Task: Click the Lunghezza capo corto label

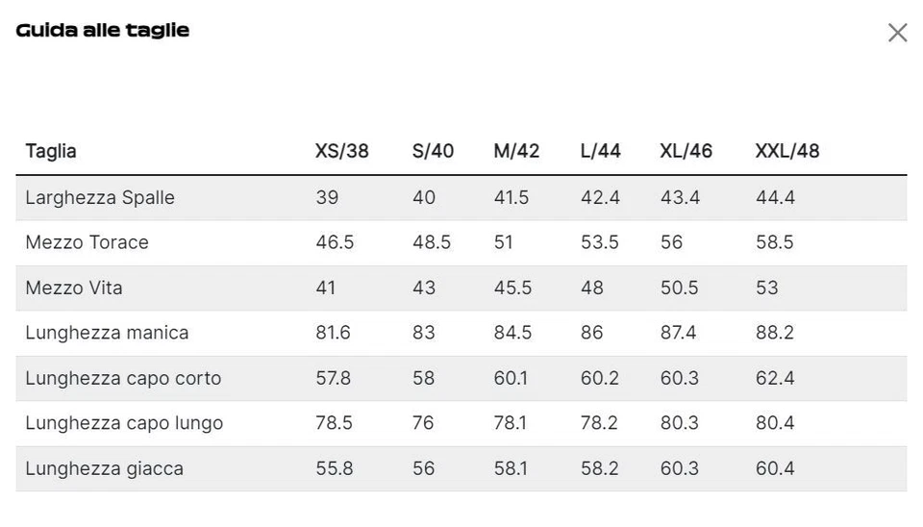Action: pos(123,378)
